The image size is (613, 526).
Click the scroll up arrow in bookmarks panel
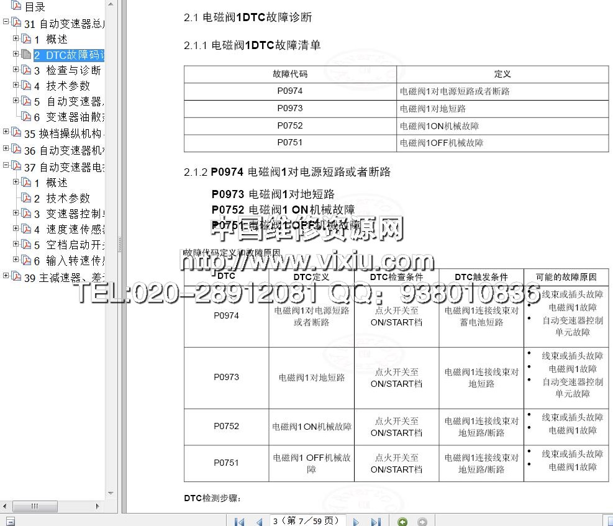111,4
